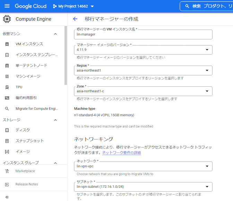Click the インスタンス テンプレート sidebar icon
Viewport: 233px width, 201px height.
coord(7,55)
